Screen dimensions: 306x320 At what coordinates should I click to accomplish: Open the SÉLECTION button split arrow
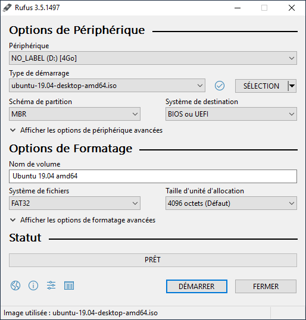[x=292, y=86]
